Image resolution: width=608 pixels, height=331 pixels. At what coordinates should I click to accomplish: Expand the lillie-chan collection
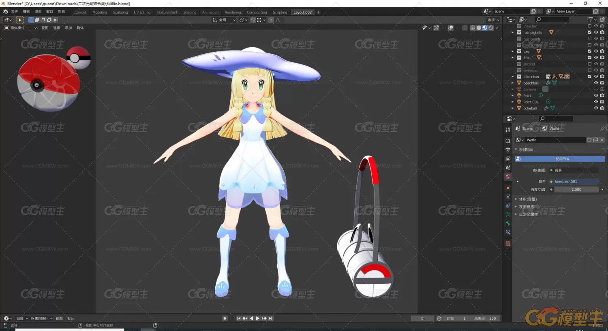[513, 76]
